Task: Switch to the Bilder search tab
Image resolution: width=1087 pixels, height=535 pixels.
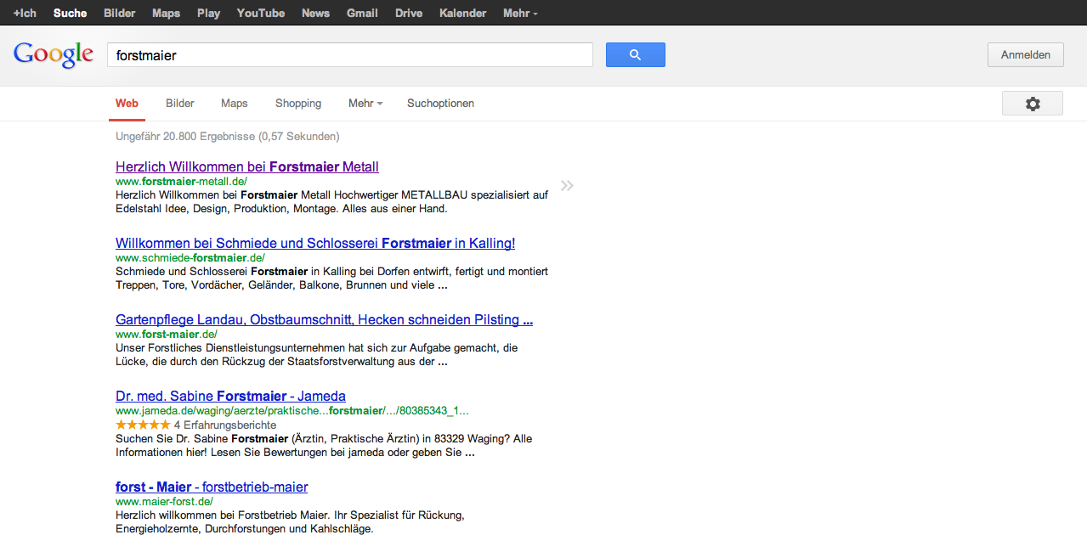Action: pyautogui.click(x=180, y=104)
